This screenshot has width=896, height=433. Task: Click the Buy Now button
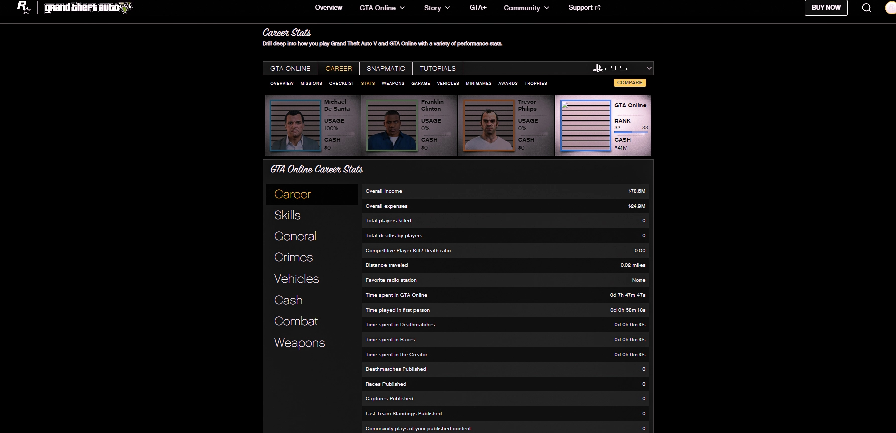pyautogui.click(x=826, y=8)
